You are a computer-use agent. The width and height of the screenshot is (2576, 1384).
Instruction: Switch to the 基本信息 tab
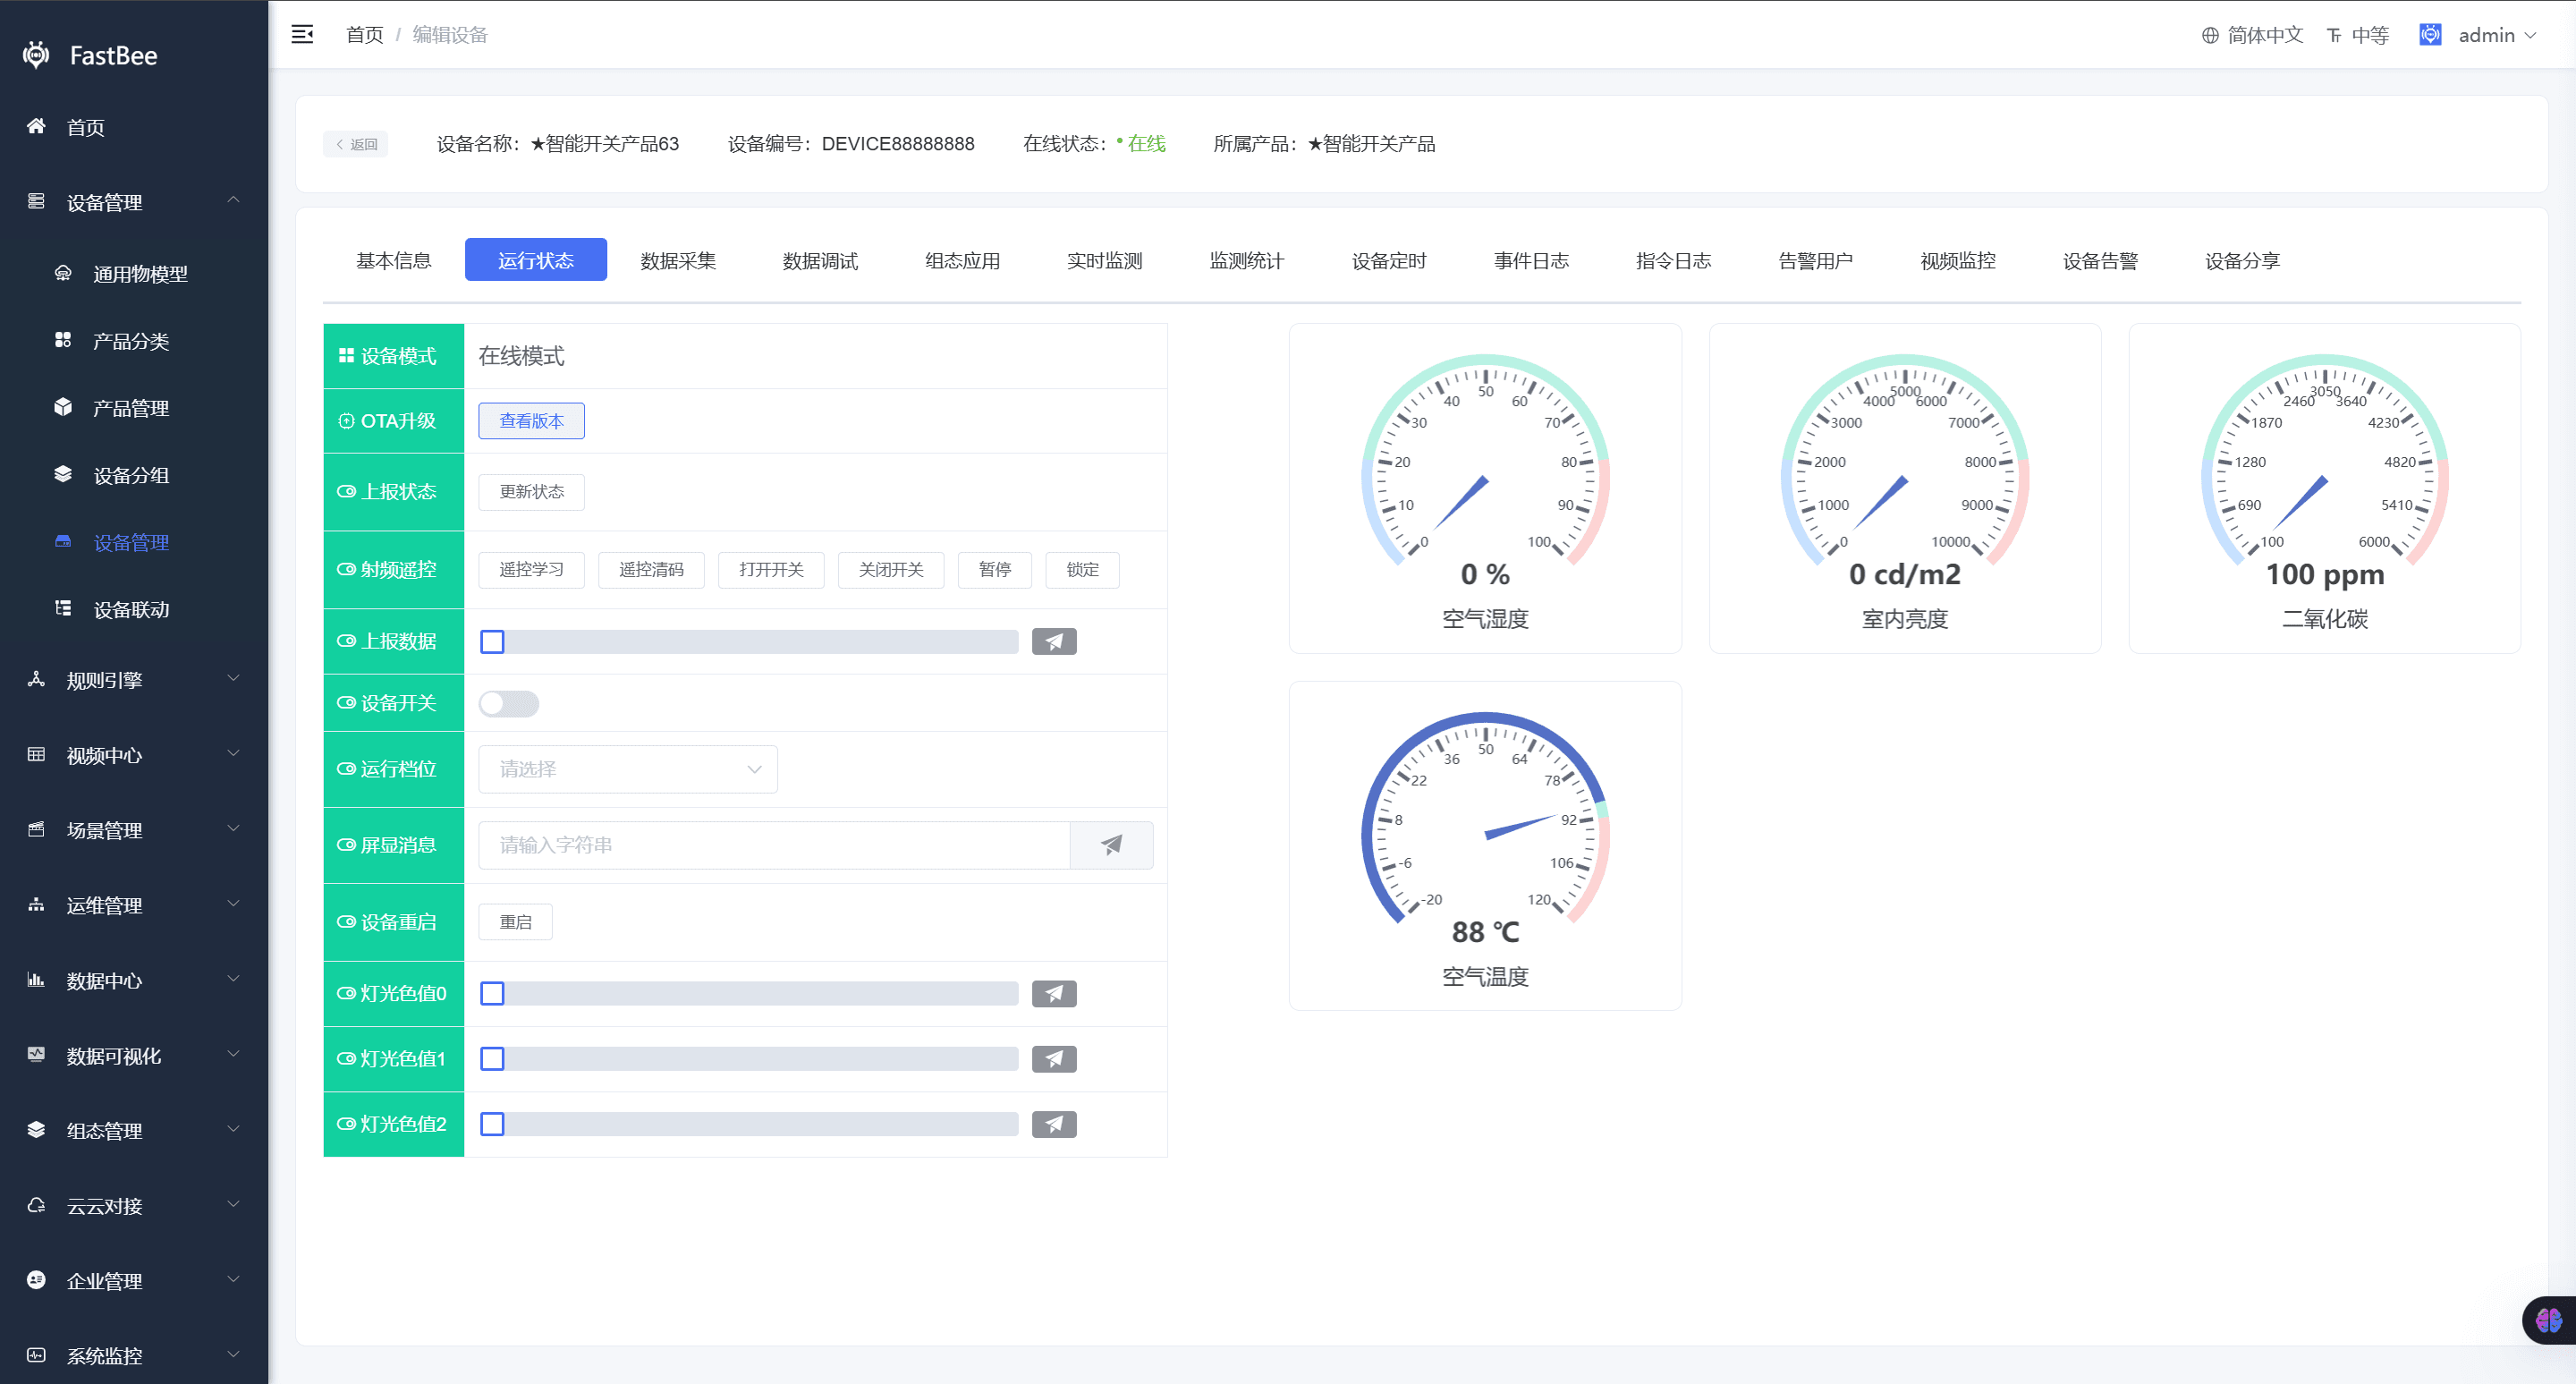pyautogui.click(x=393, y=260)
